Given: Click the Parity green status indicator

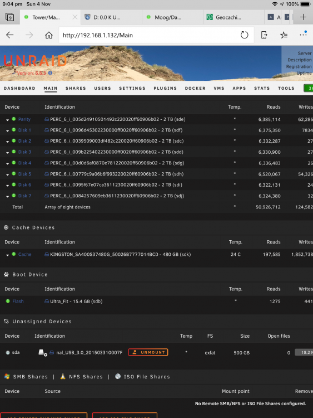Looking at the screenshot, I should [x=13, y=119].
